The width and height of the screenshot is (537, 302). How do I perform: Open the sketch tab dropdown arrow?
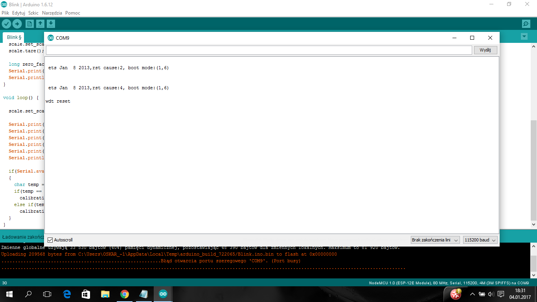(x=524, y=37)
